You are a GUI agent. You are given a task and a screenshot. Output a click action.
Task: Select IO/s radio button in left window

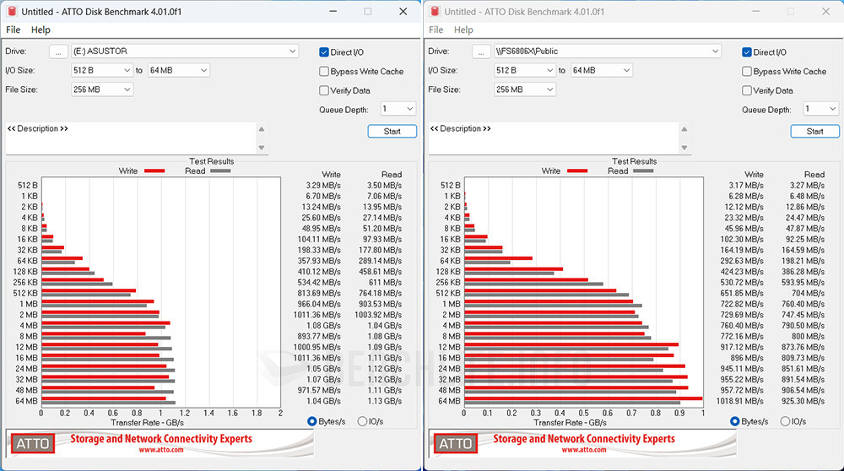(x=363, y=421)
